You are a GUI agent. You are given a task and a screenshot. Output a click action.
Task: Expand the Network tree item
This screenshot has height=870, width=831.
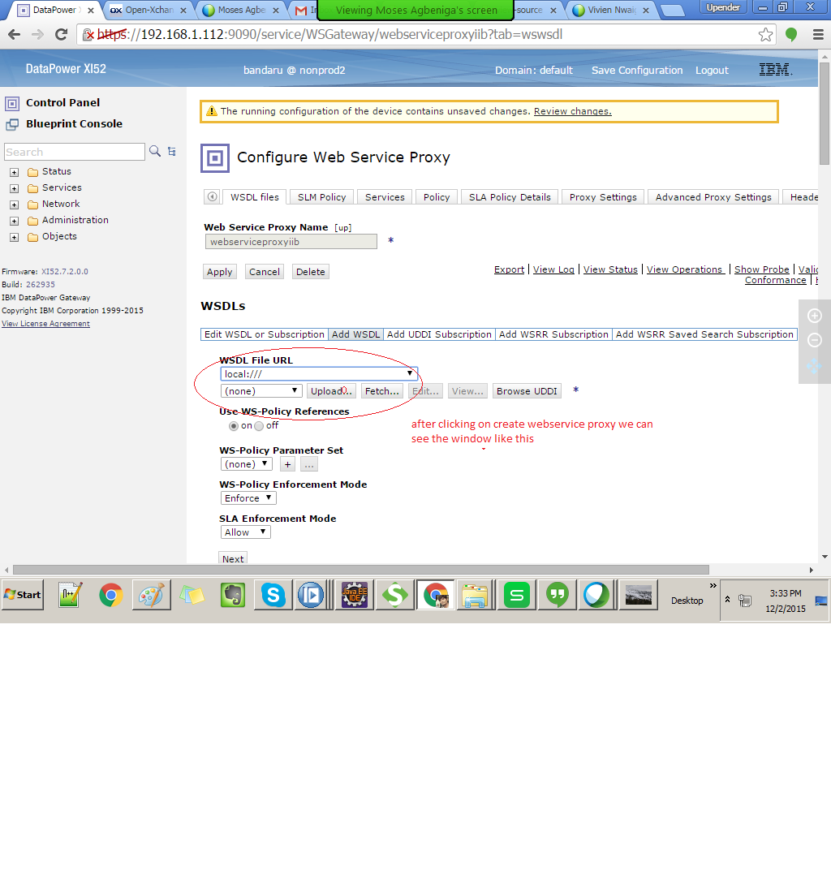[x=13, y=204]
